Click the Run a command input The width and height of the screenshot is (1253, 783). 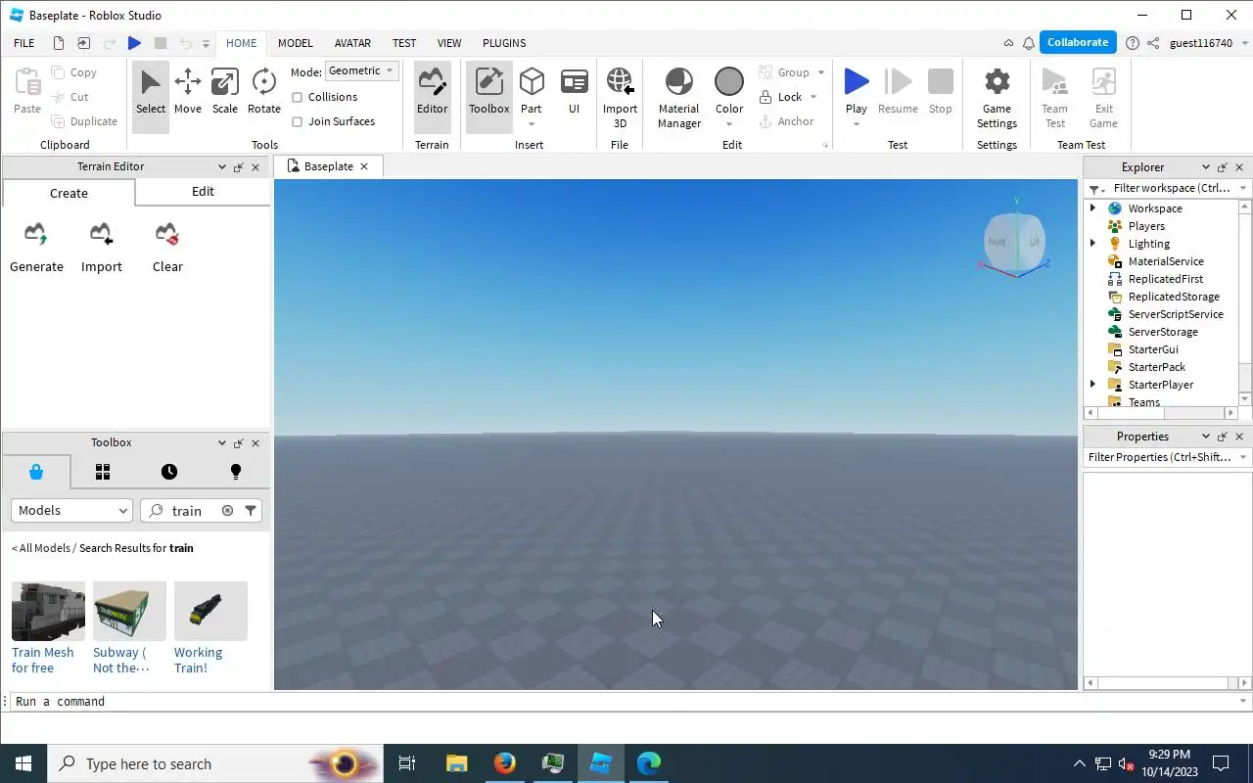(625, 702)
